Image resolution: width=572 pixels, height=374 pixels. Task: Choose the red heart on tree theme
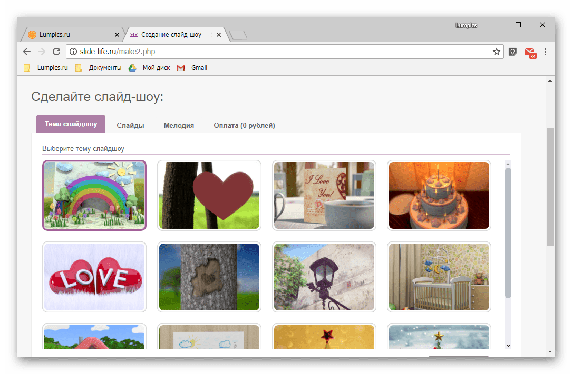coord(209,195)
